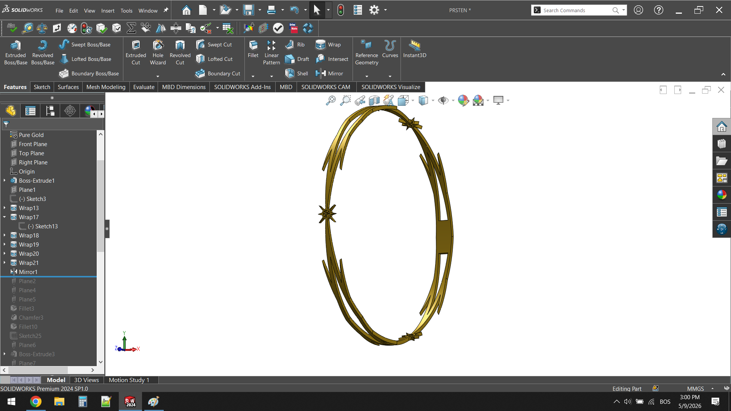The height and width of the screenshot is (411, 731).
Task: Start an Extruded Cut feature
Action: pyautogui.click(x=136, y=53)
